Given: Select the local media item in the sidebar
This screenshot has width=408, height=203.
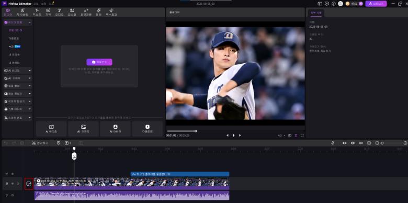Looking at the screenshot, I should coord(15,30).
